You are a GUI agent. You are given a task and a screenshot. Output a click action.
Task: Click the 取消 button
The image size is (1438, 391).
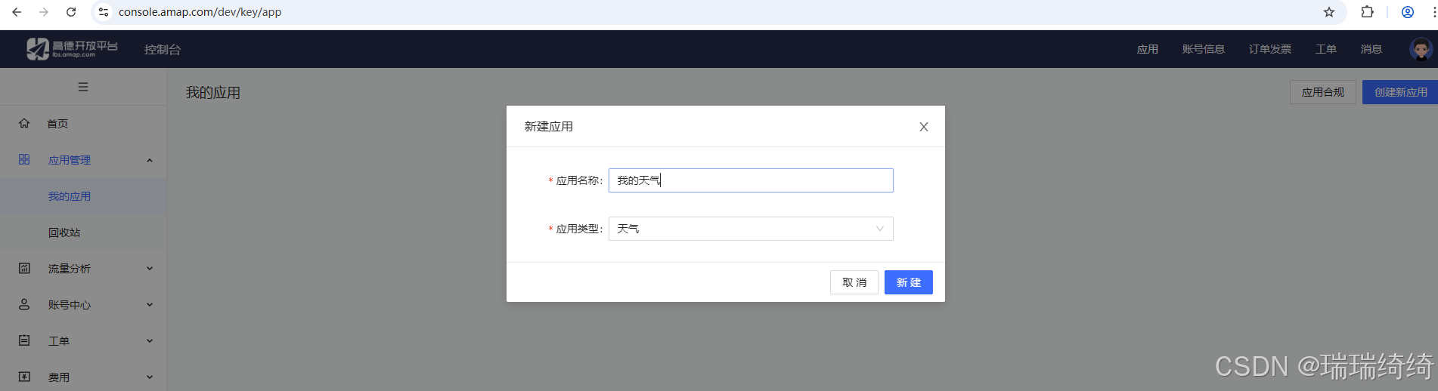coord(854,282)
